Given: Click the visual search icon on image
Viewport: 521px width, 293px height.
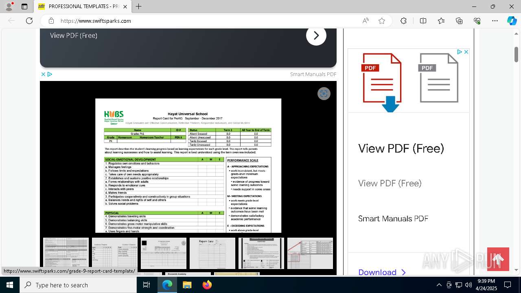Looking at the screenshot, I should click(324, 94).
